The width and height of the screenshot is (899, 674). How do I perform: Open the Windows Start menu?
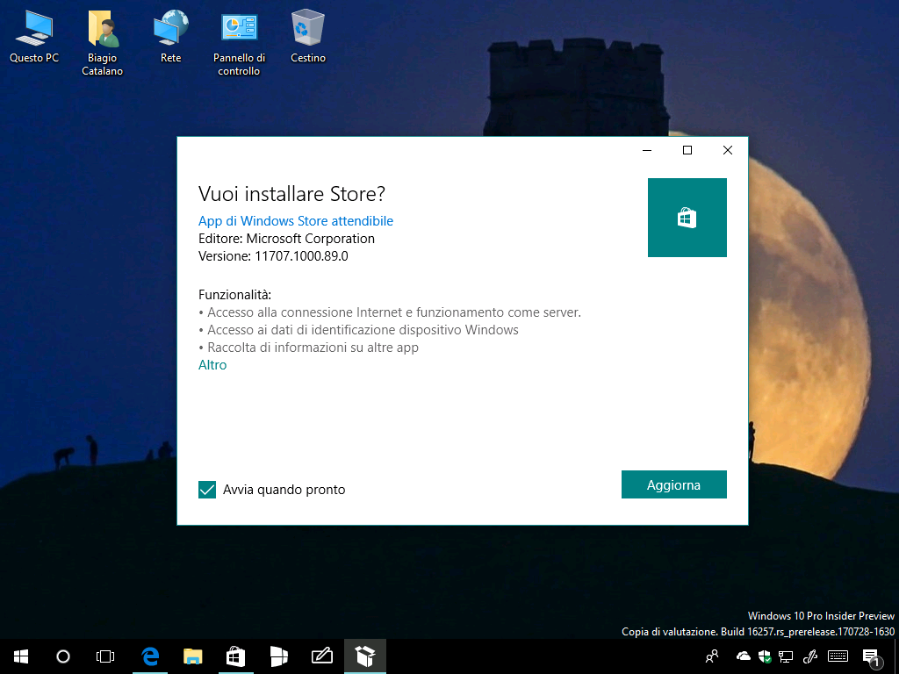pos(21,656)
